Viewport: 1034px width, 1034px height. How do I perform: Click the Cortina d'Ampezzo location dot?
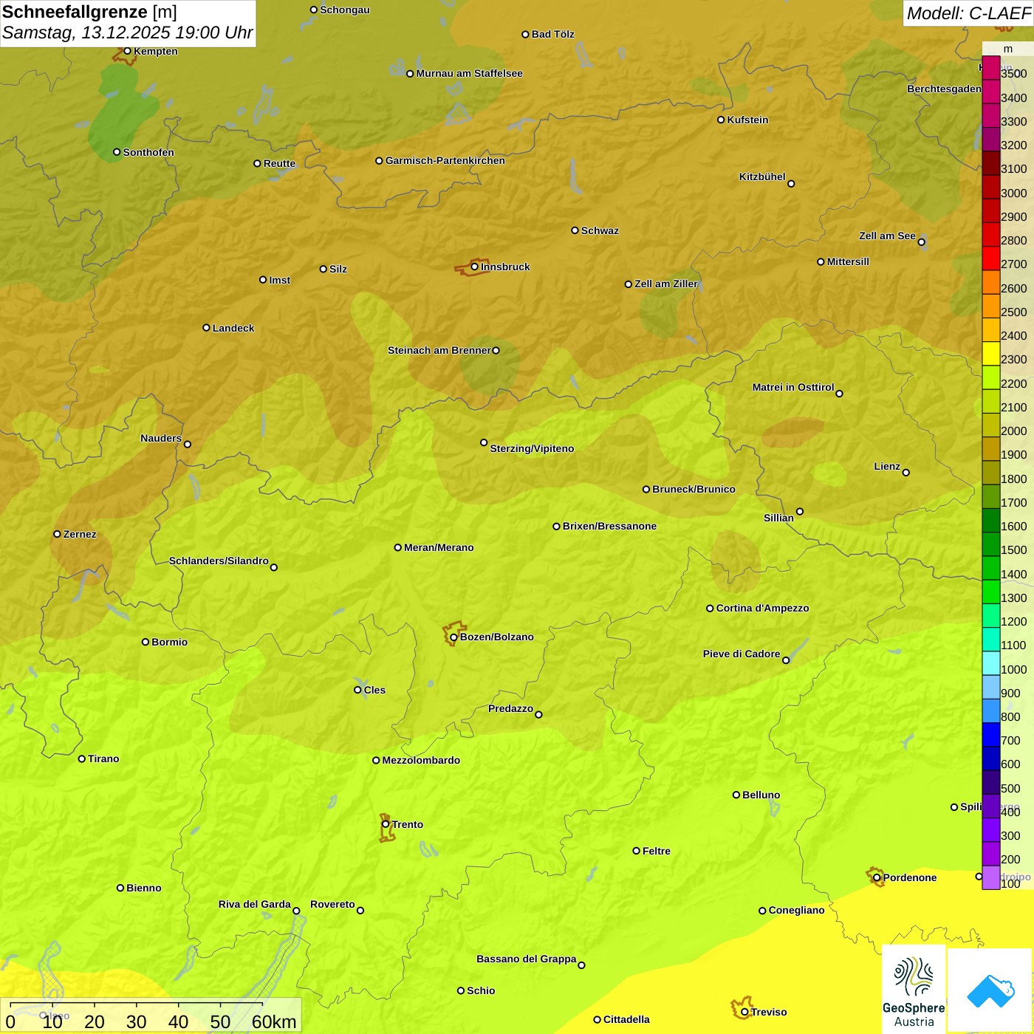coord(710,609)
